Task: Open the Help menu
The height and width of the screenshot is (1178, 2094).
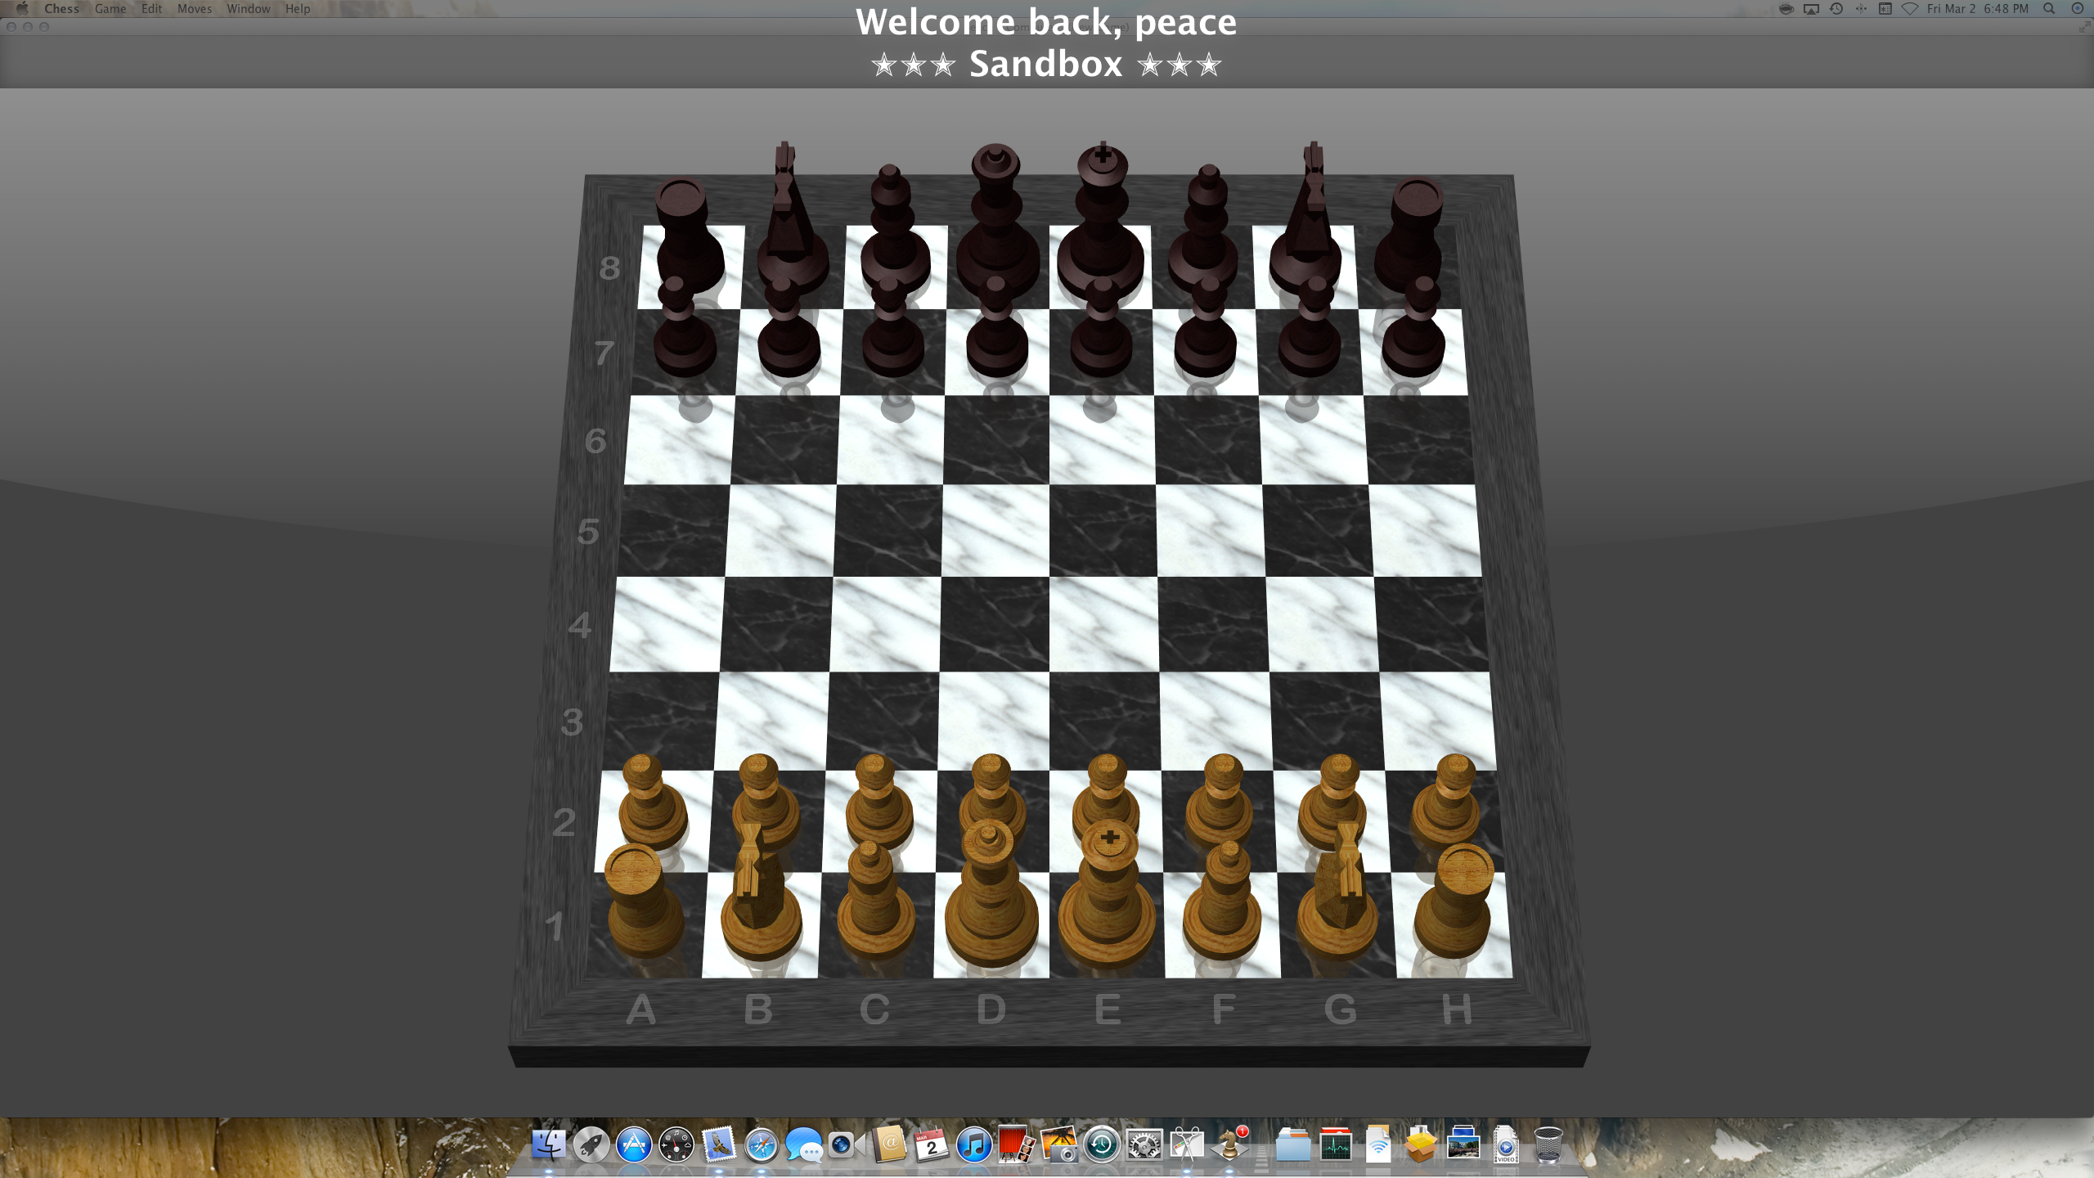Action: point(298,9)
